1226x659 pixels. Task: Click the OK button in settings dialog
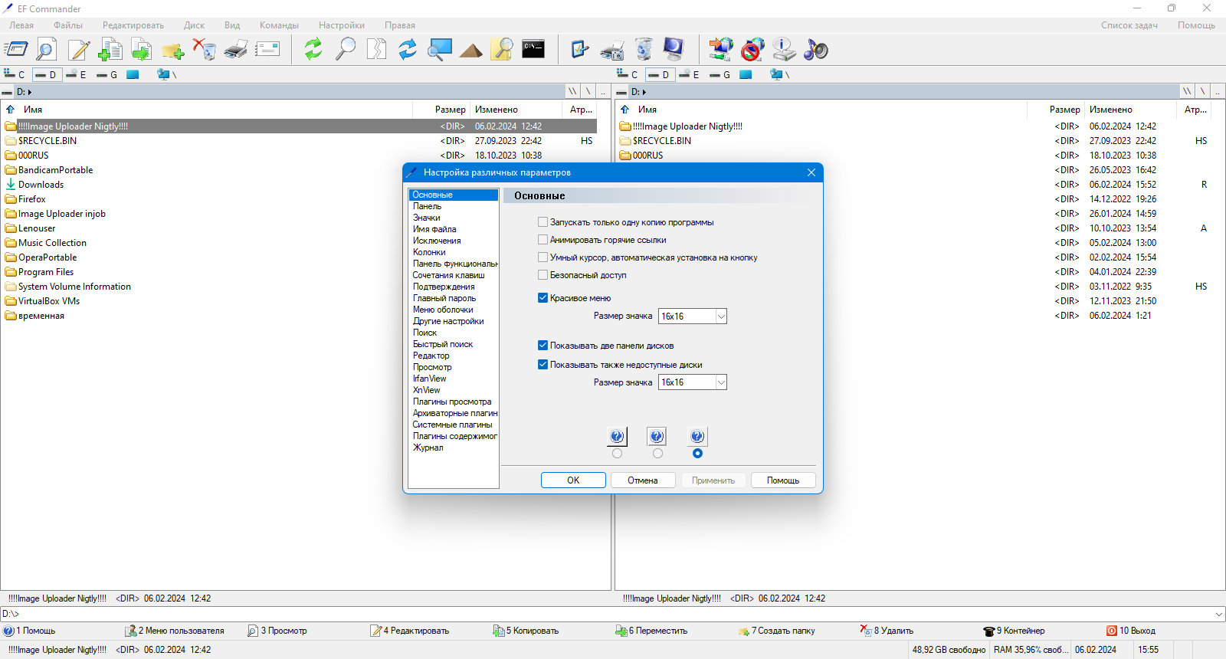(573, 480)
